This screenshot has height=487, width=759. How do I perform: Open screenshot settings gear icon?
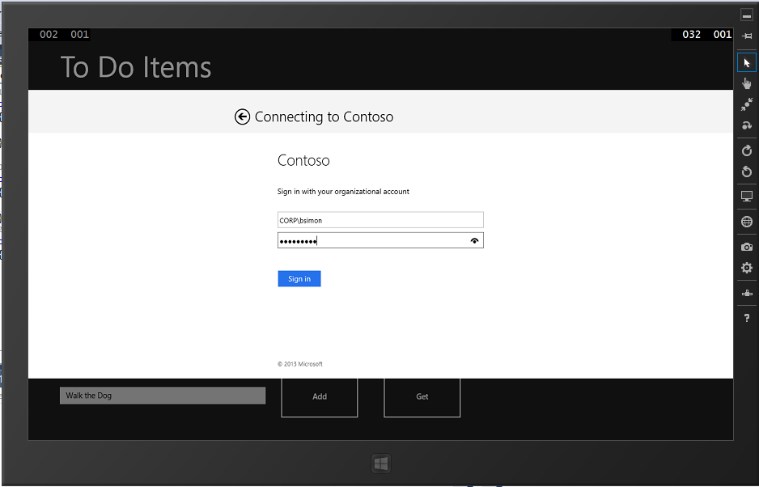[x=746, y=268]
